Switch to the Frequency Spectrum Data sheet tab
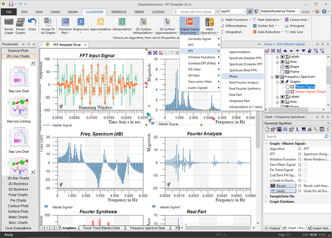332x238 pixels. tap(147, 228)
